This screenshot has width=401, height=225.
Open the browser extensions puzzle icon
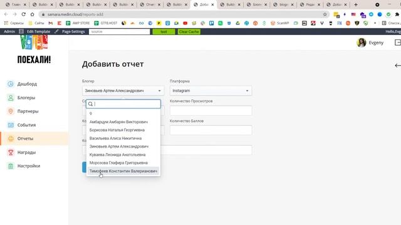[397, 14]
